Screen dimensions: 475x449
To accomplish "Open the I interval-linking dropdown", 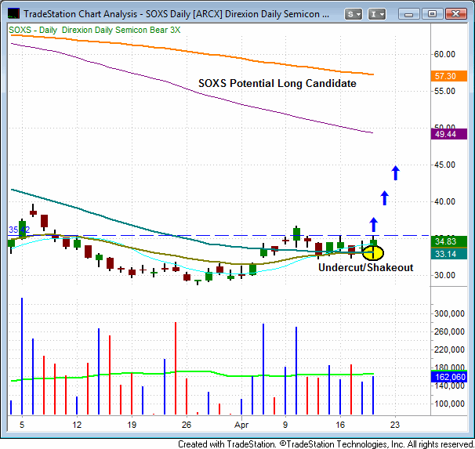I will 377,14.
